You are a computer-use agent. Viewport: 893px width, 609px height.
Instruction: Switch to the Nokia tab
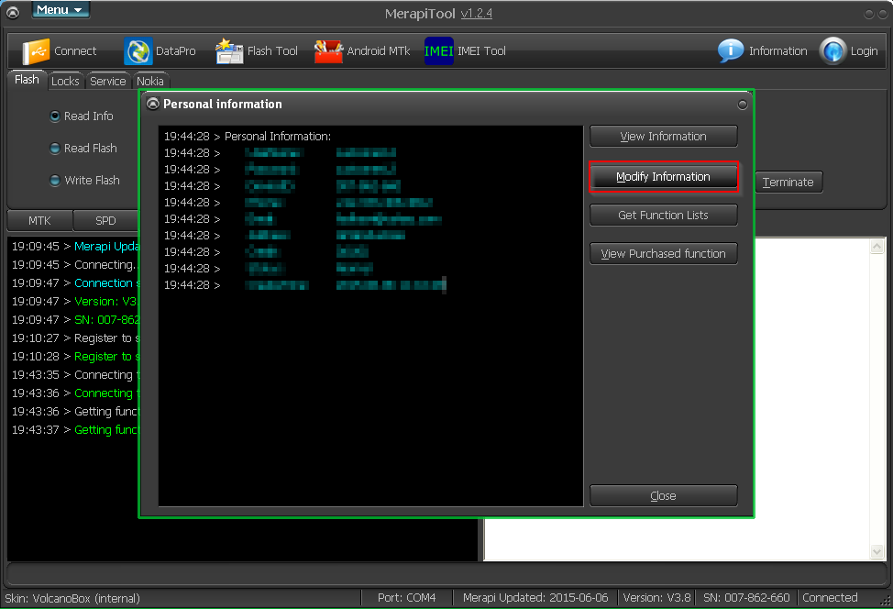coord(150,81)
